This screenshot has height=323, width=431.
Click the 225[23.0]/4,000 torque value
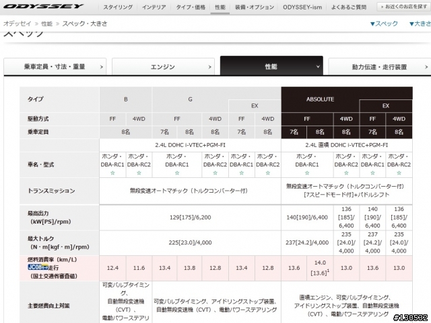pyautogui.click(x=190, y=242)
